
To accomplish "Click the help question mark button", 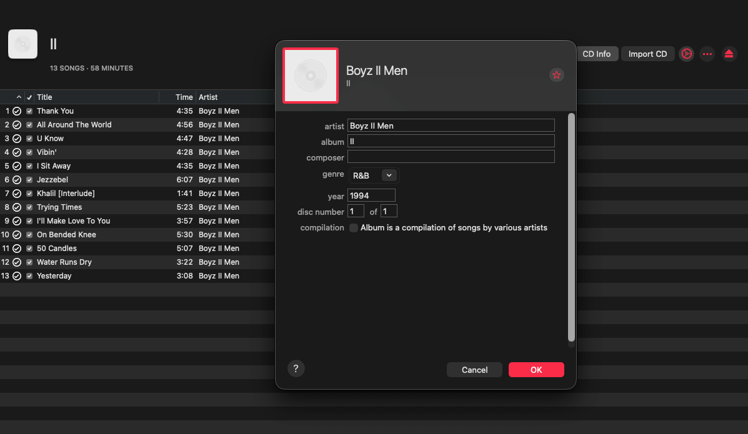I will [x=296, y=368].
